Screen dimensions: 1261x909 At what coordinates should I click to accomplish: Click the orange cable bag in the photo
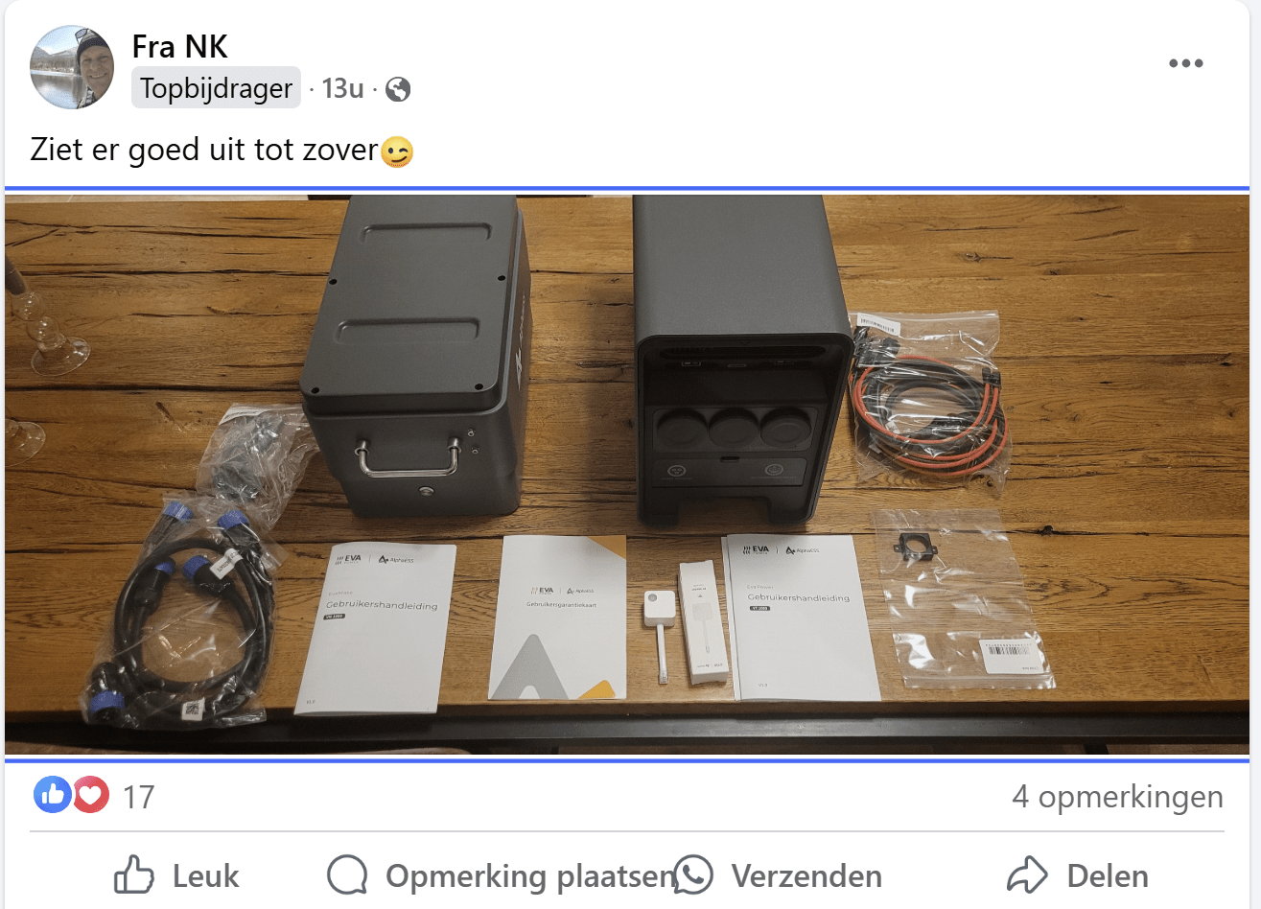(927, 394)
